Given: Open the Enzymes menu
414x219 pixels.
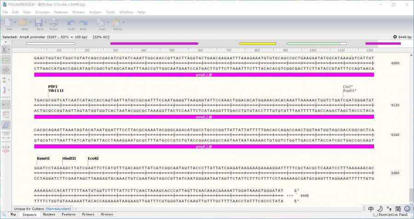Looking at the screenshot, I should click(x=42, y=12).
